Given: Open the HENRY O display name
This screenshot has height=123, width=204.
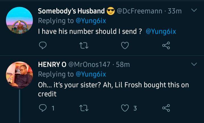Looking at the screenshot, I should [52, 64].
